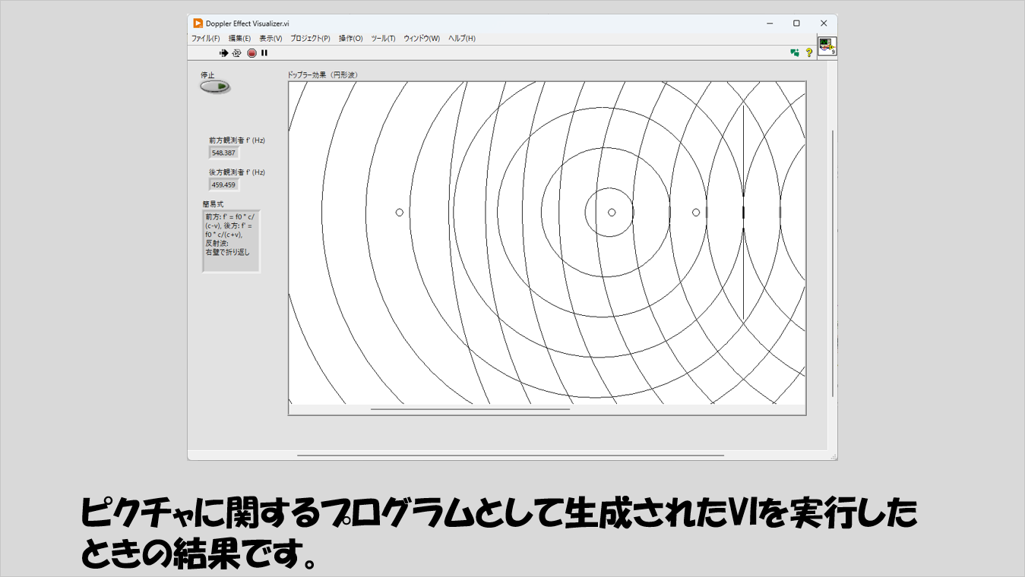The width and height of the screenshot is (1025, 577).
Task: Close the Doppler Effect Visualizer window
Action: point(824,24)
